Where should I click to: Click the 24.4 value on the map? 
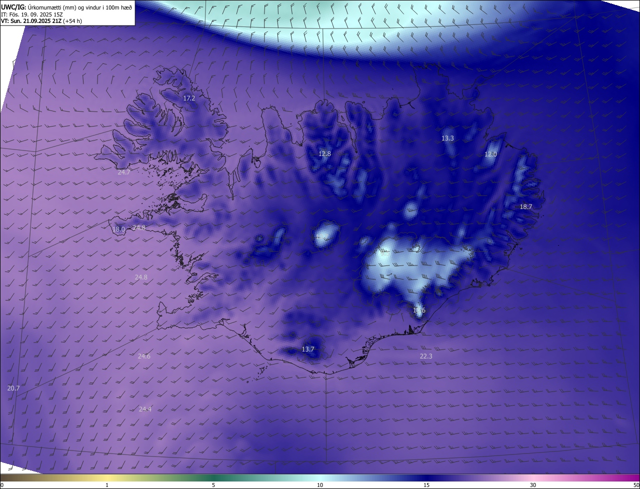(x=145, y=409)
